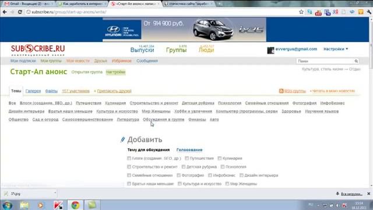373x210 pixels.
Task: Click the Subscribe.ru logo
Action: point(38,50)
